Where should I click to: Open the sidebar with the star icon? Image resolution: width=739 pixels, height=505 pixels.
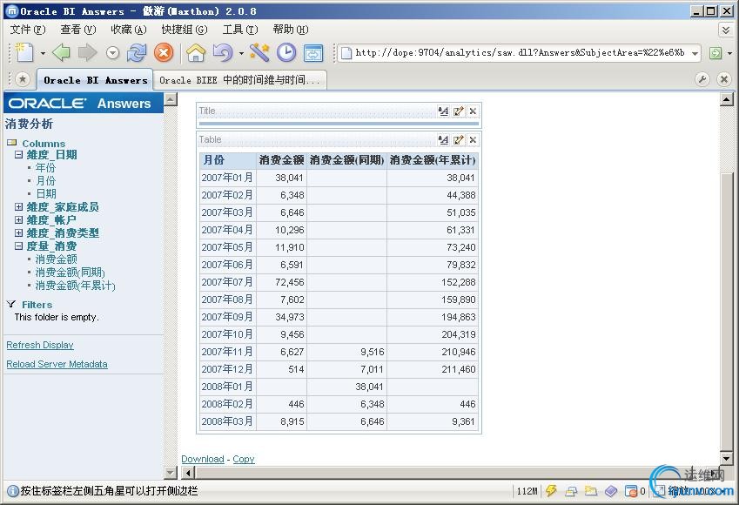[22, 78]
